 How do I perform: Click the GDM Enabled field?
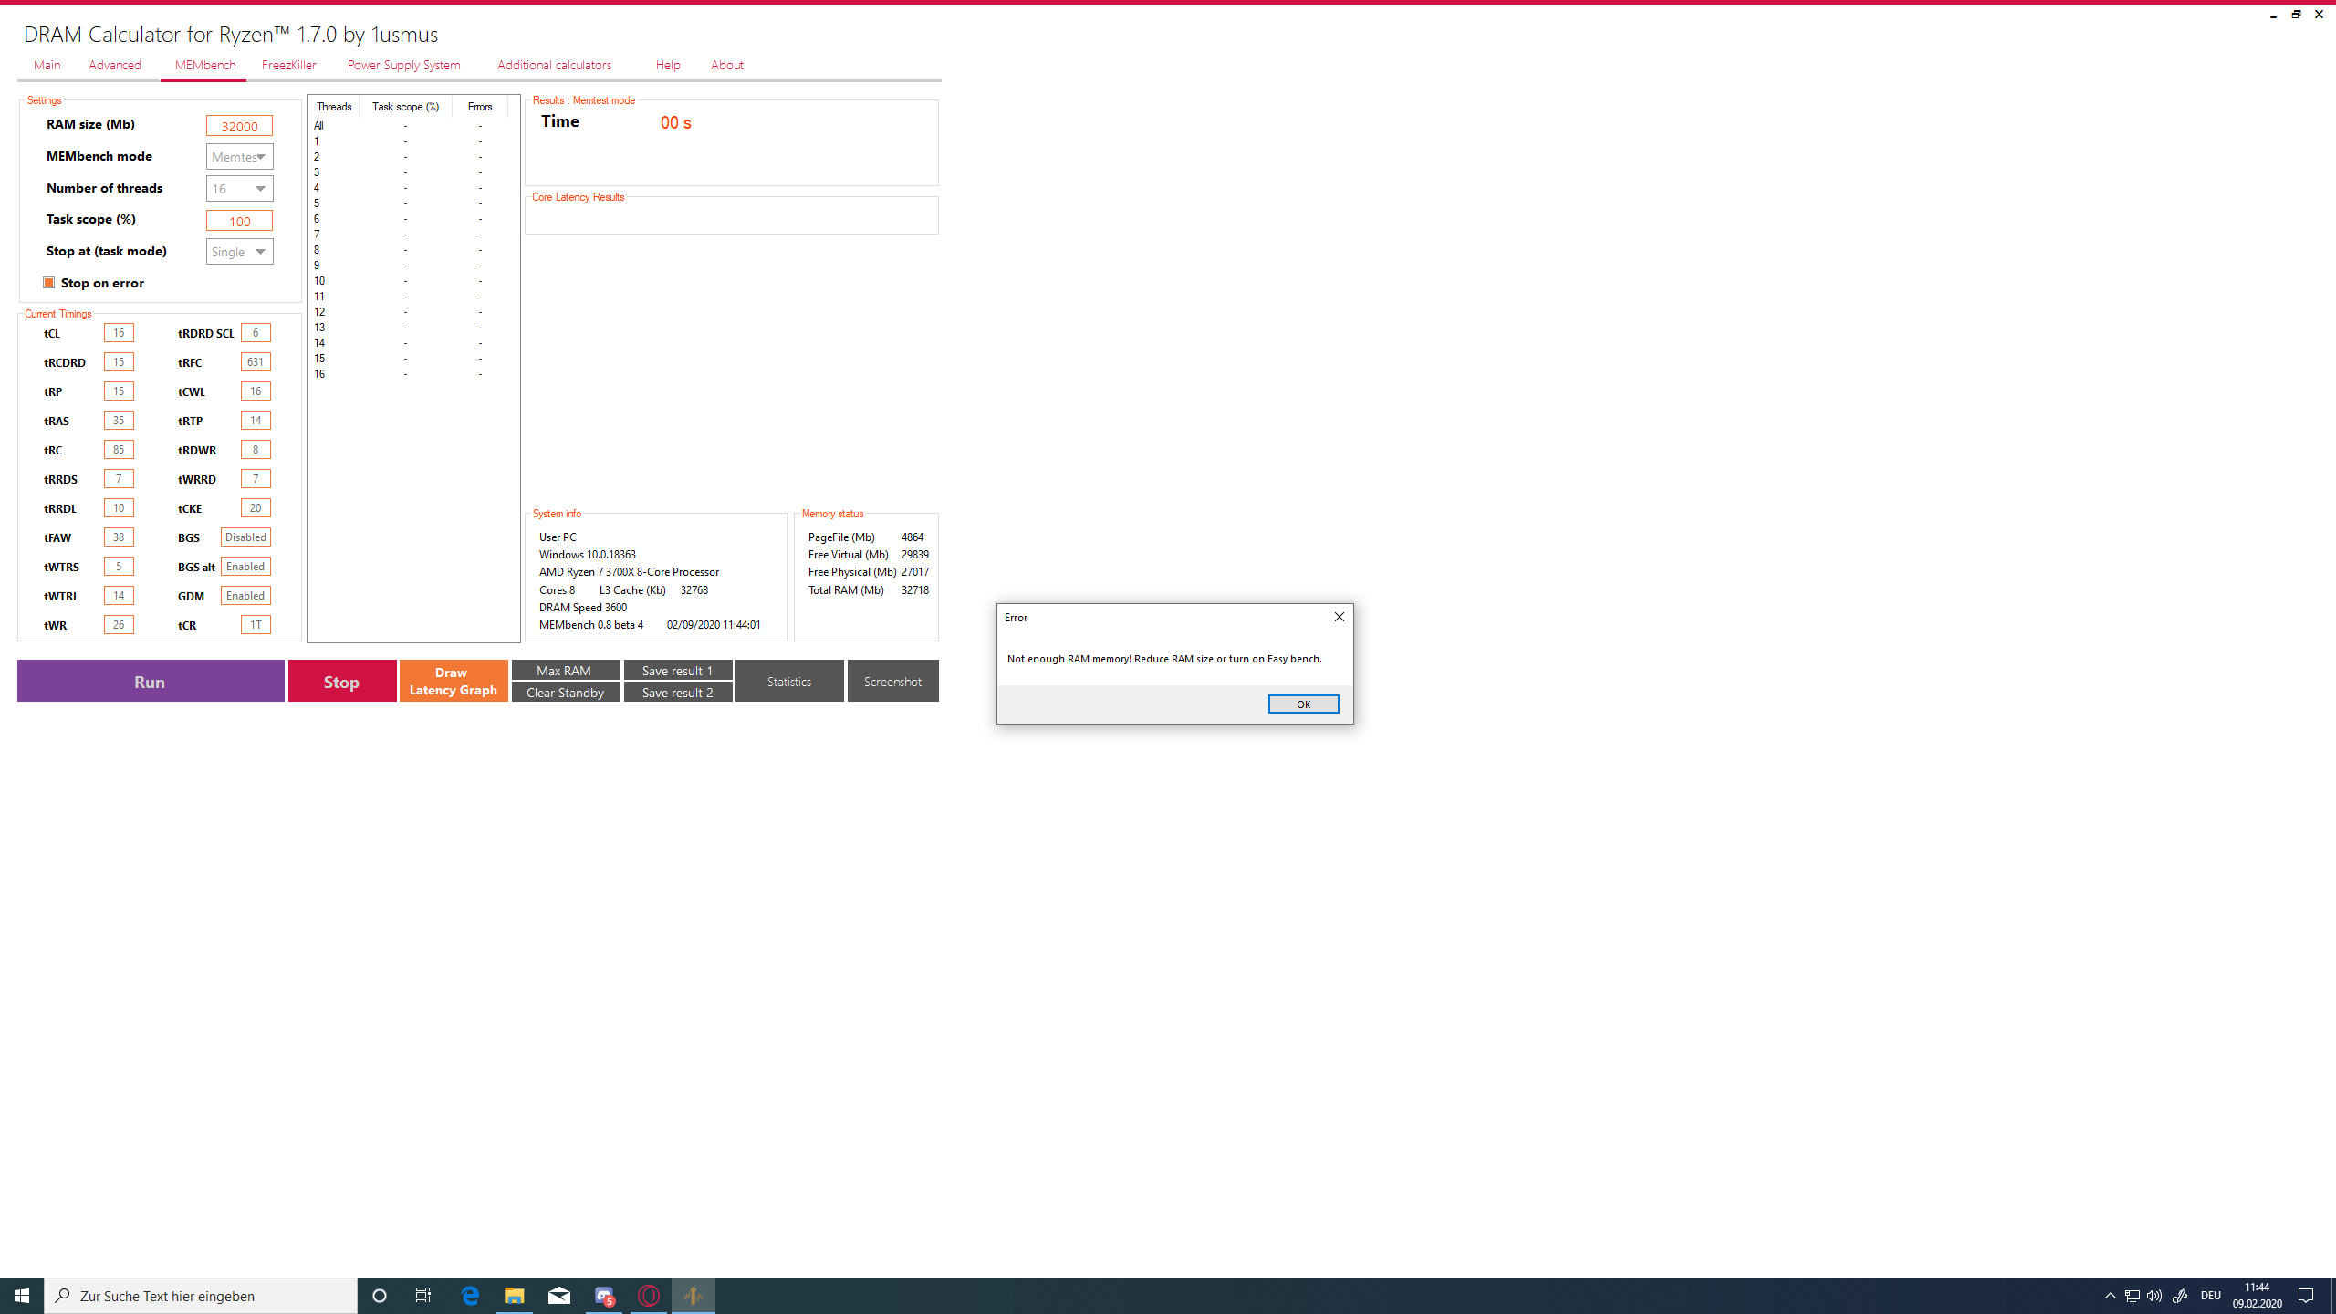(245, 596)
